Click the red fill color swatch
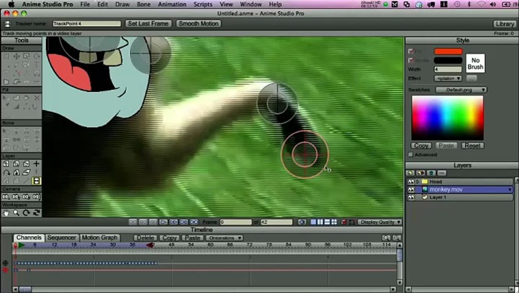The height and width of the screenshot is (293, 519). point(448,51)
